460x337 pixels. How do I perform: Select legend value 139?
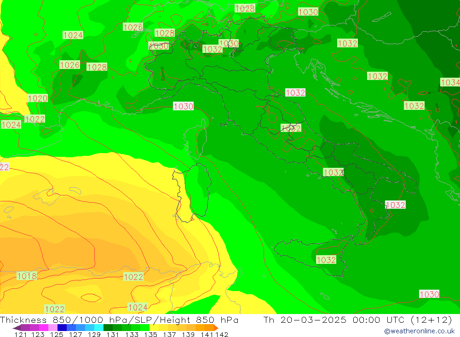point(188,335)
